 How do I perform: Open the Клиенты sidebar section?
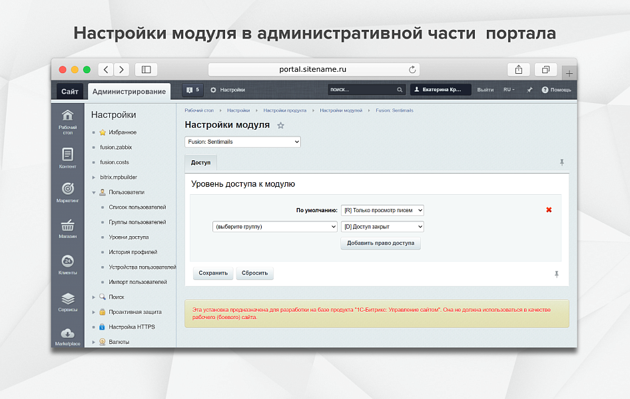(67, 265)
